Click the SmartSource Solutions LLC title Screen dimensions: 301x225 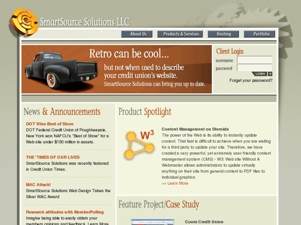coord(84,22)
